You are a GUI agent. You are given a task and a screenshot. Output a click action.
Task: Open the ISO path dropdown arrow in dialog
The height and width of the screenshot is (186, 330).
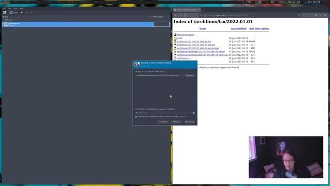(x=182, y=75)
